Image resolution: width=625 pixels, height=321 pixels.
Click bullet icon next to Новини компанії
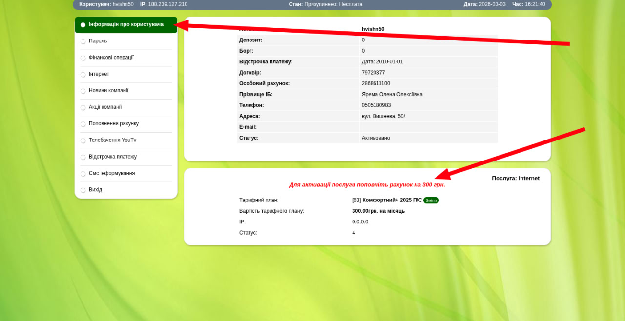point(83,91)
